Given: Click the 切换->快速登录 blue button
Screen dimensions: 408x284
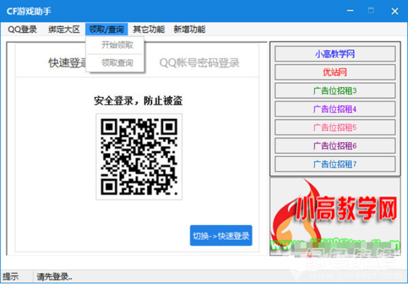Looking at the screenshot, I should (221, 236).
